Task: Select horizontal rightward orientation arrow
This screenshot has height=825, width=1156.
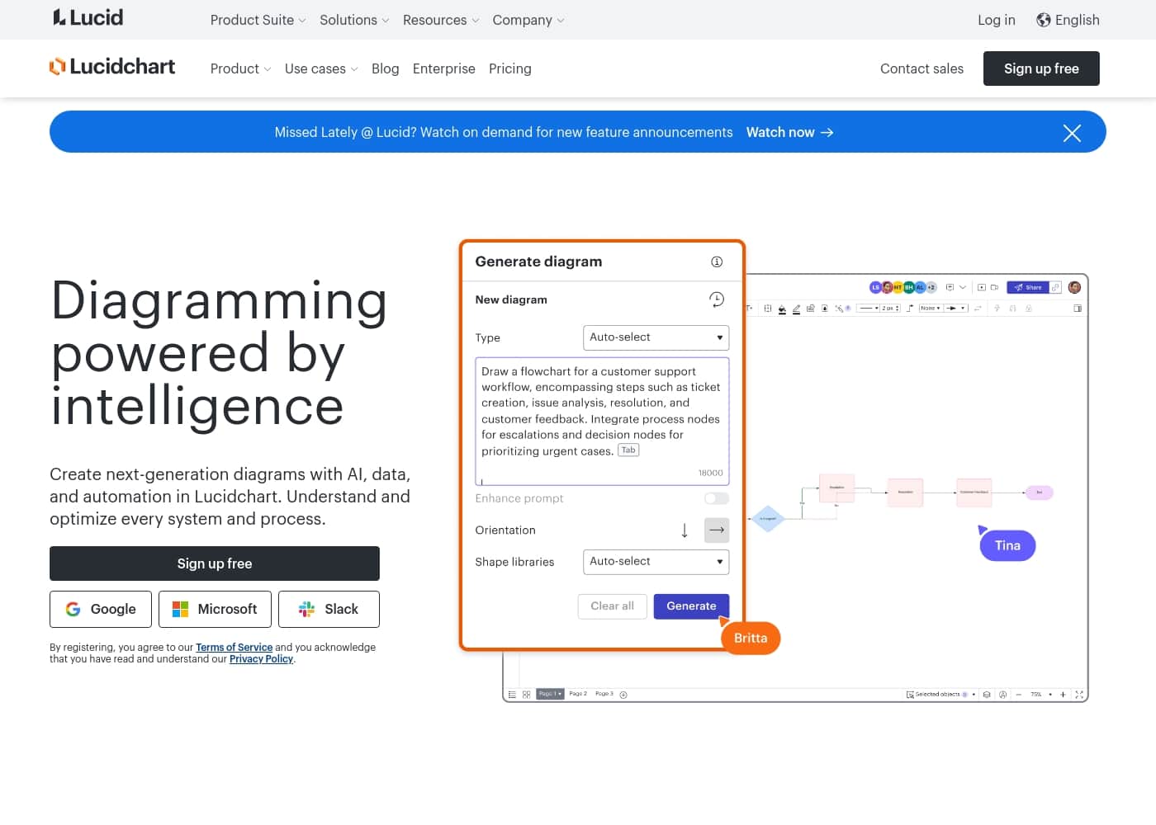Action: [x=717, y=530]
